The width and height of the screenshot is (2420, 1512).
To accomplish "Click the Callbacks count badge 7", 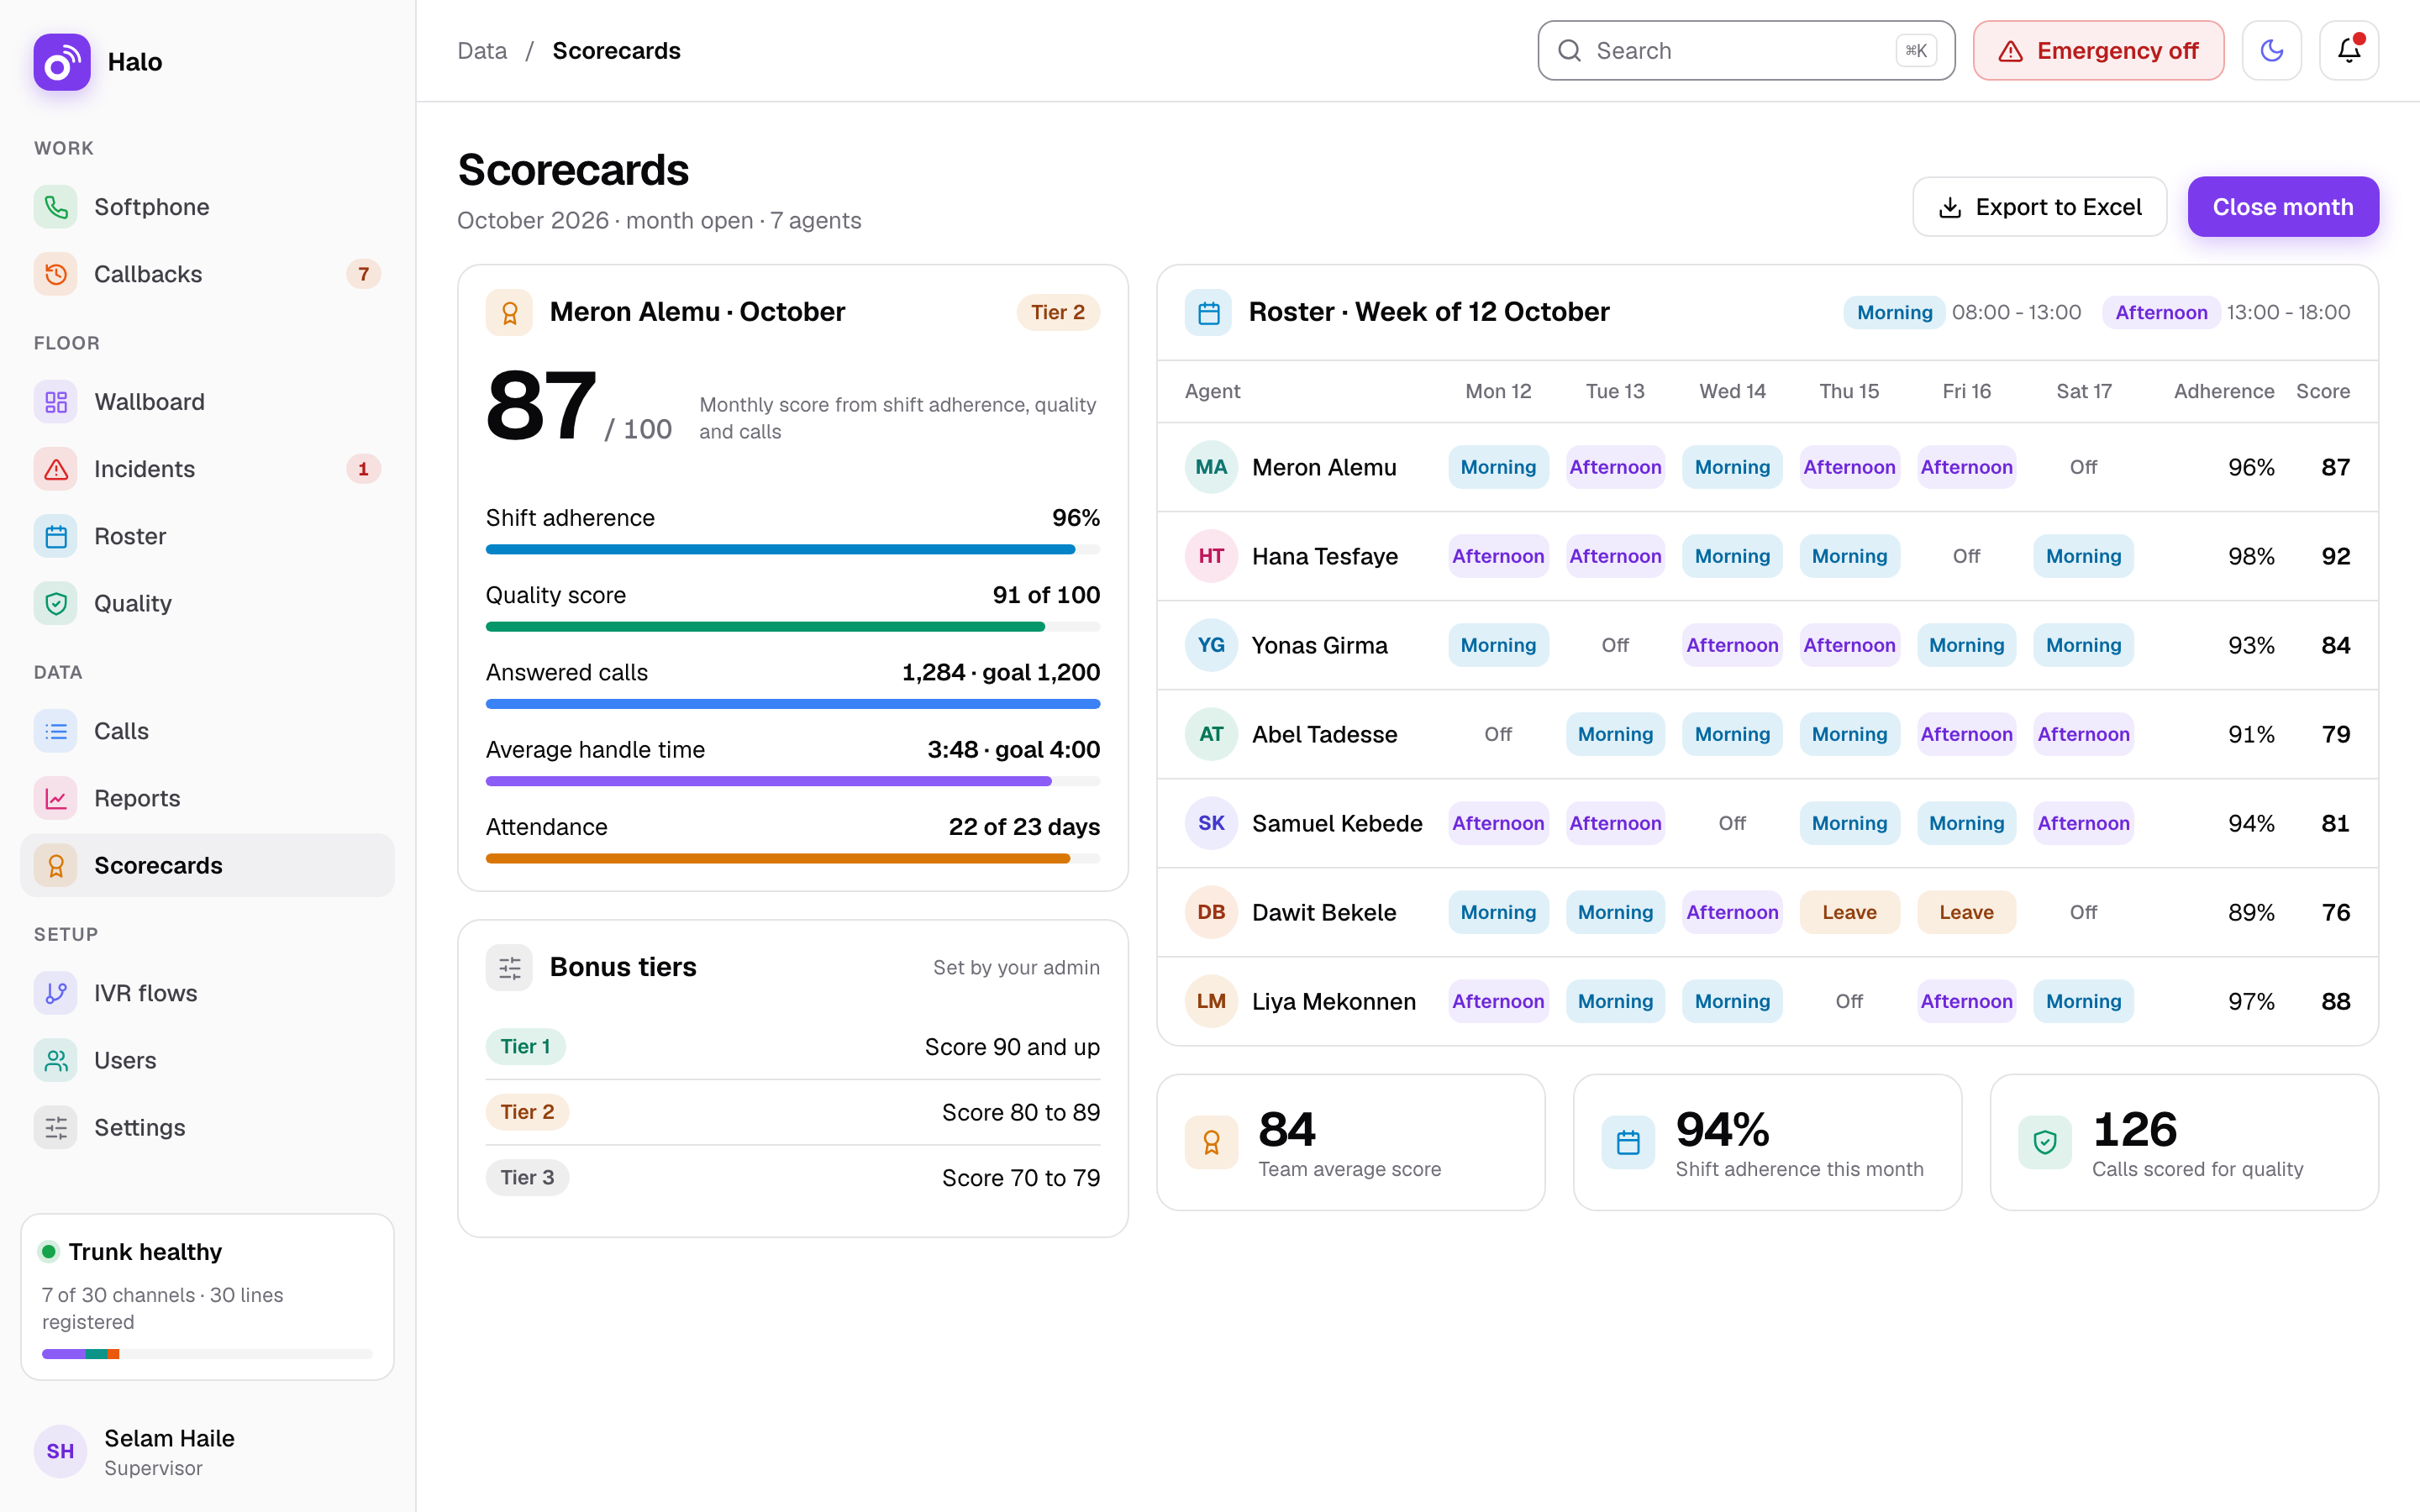I will click(x=363, y=274).
